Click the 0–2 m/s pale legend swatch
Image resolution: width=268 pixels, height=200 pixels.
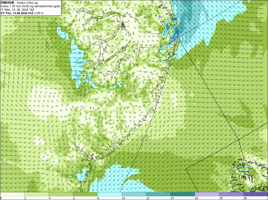click(12, 194)
